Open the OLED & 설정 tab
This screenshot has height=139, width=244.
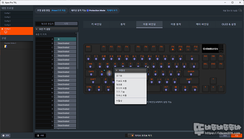(229, 24)
